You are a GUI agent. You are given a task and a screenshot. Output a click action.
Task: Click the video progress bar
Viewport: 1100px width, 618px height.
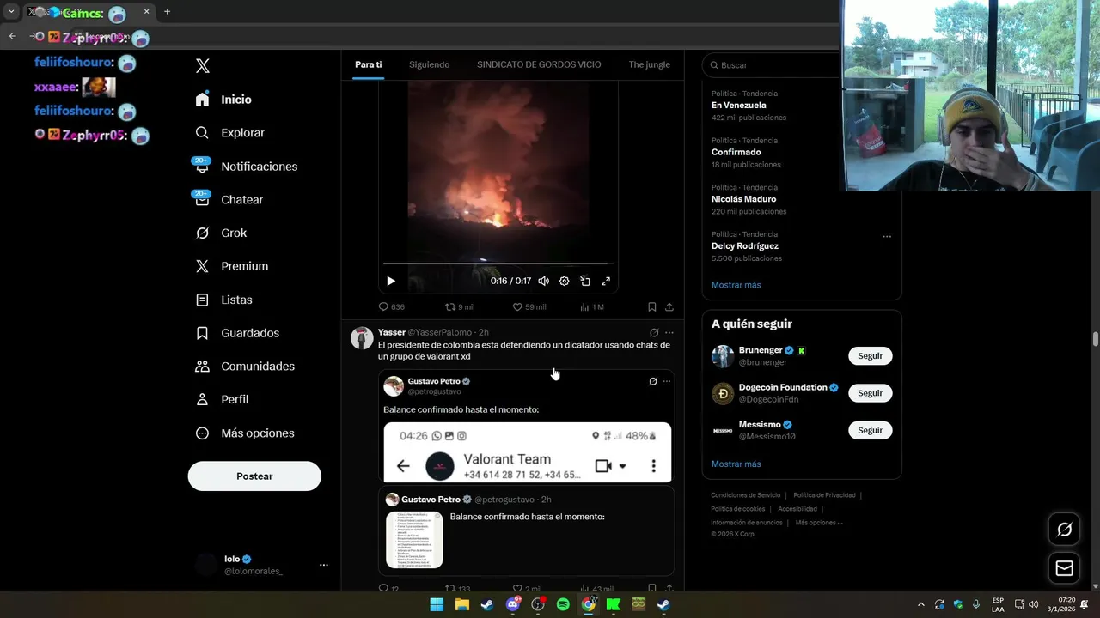coord(498,264)
